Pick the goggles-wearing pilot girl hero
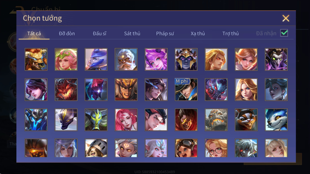 click(186, 148)
